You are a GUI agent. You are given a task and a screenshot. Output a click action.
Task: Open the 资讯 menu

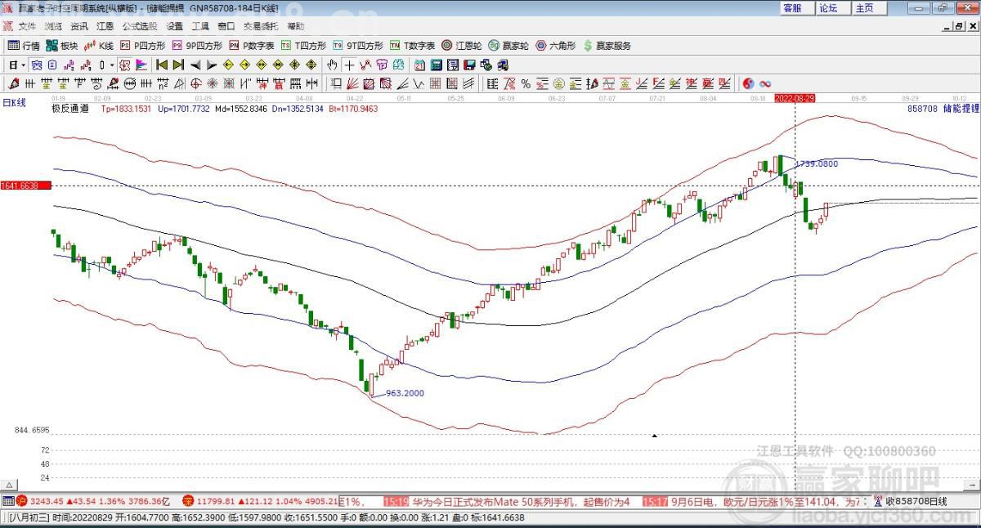(x=79, y=26)
